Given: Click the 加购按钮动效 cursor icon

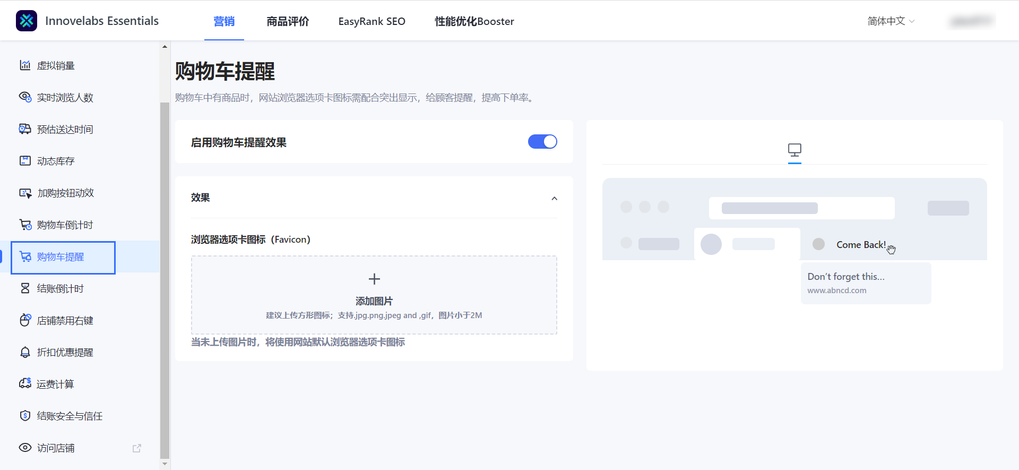Looking at the screenshot, I should coord(25,193).
